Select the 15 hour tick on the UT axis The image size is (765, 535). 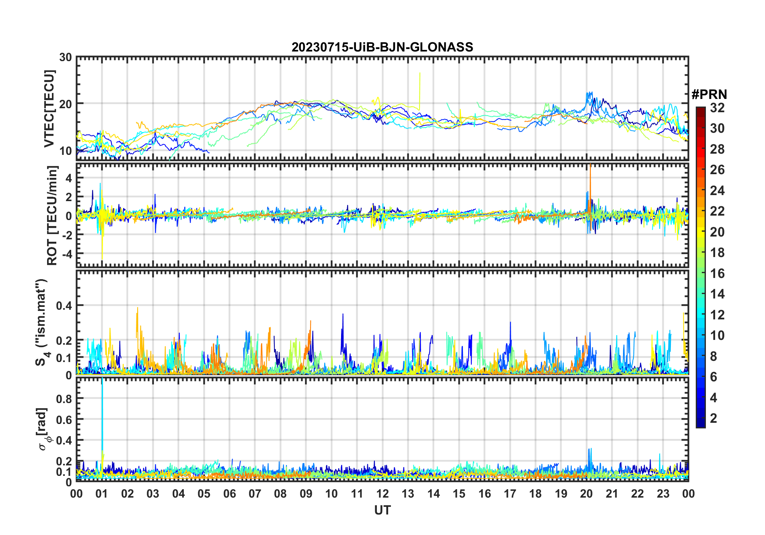[459, 494]
